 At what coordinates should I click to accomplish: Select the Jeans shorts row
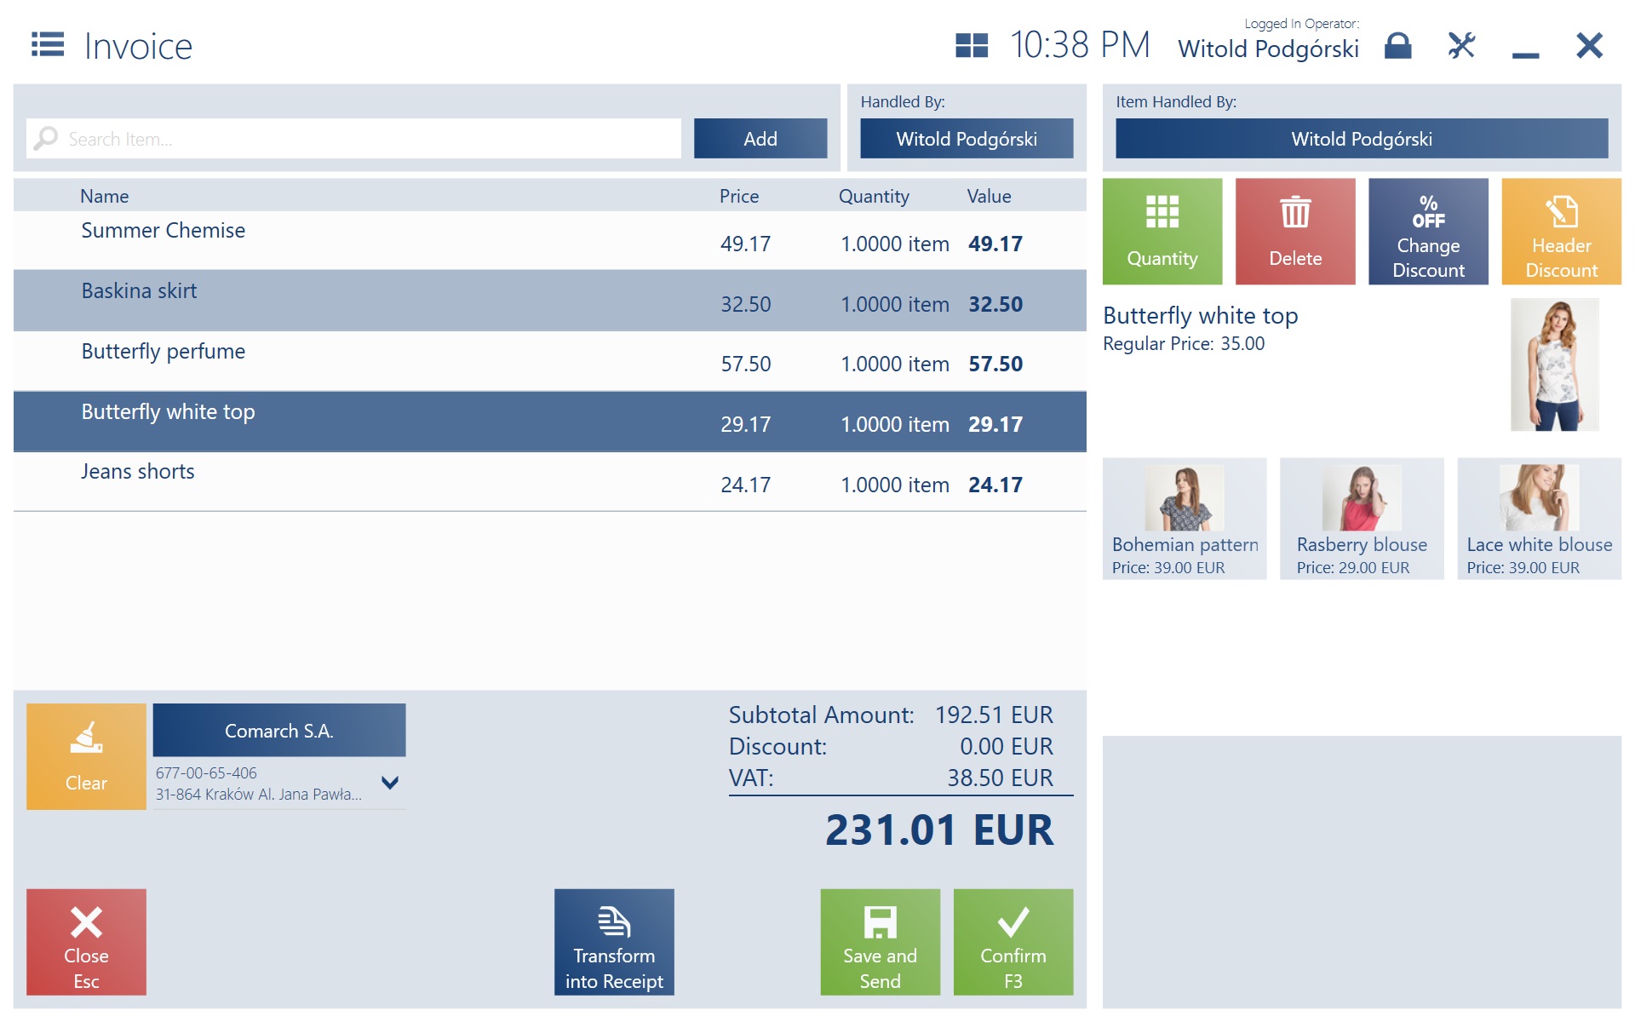[549, 482]
